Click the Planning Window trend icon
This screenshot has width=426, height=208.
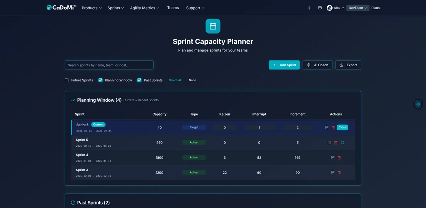click(73, 100)
